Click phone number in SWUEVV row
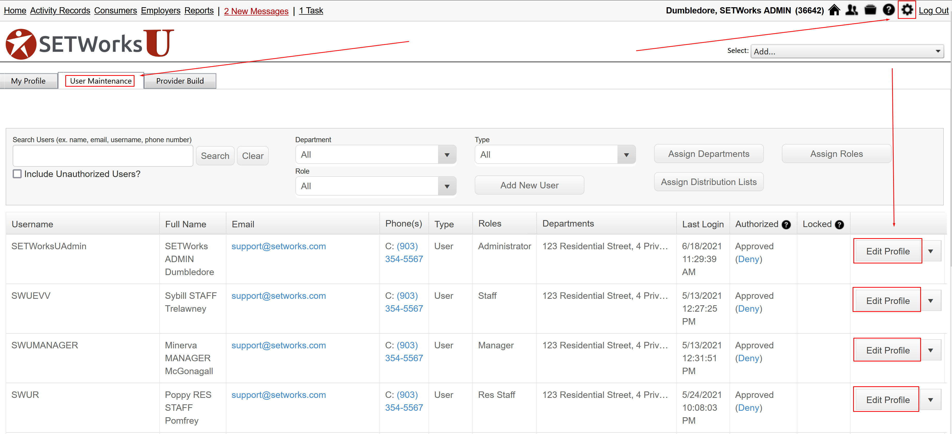Viewport: 952px width, 434px height. tap(404, 302)
